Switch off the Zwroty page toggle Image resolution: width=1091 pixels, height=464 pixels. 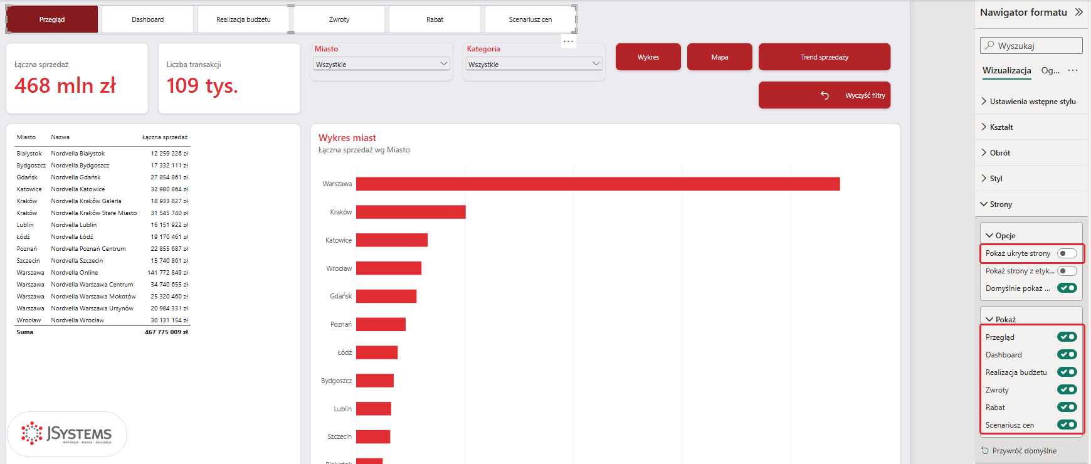point(1067,390)
